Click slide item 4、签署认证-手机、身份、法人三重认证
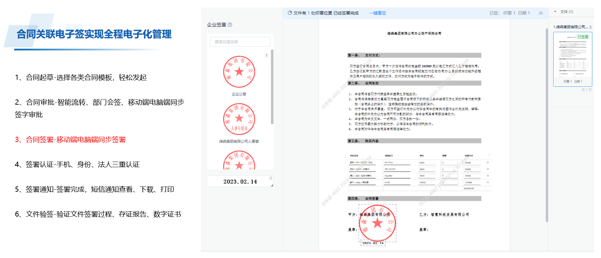This screenshot has height=258, width=601. tap(77, 164)
